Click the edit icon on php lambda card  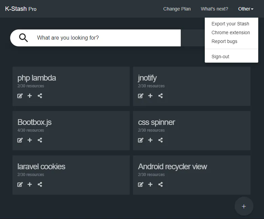(x=20, y=96)
